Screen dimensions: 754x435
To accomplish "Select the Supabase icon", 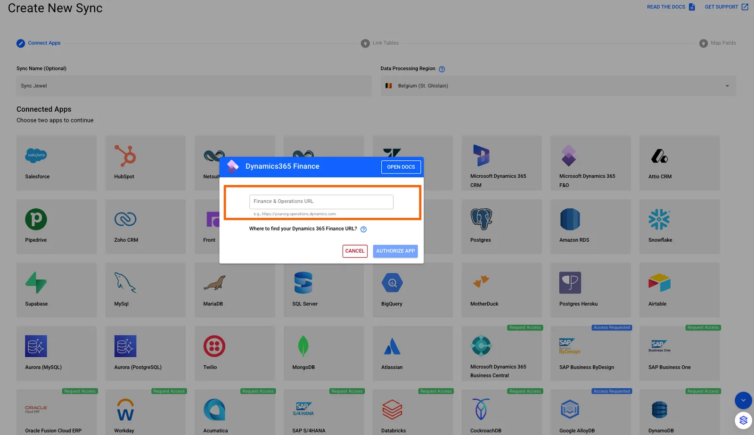I will point(36,283).
